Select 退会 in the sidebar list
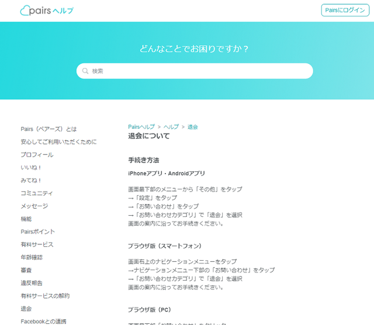This screenshot has width=374, height=325. [26, 309]
